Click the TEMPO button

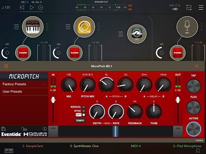[80, 121]
